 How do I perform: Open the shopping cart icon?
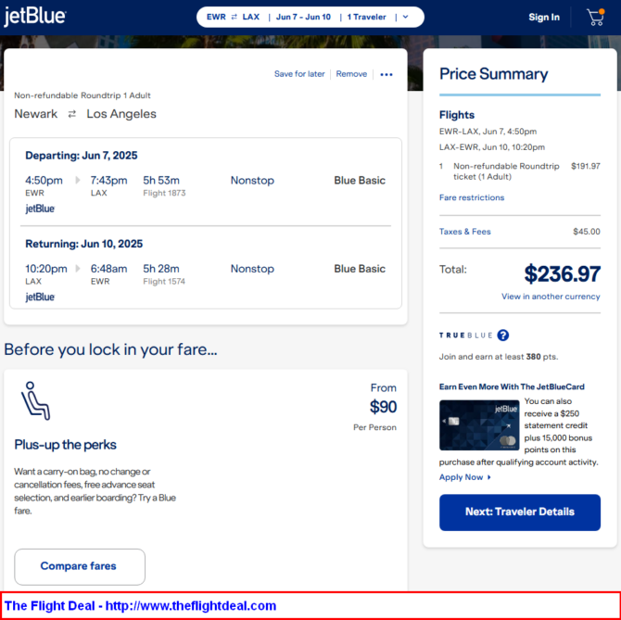click(595, 17)
